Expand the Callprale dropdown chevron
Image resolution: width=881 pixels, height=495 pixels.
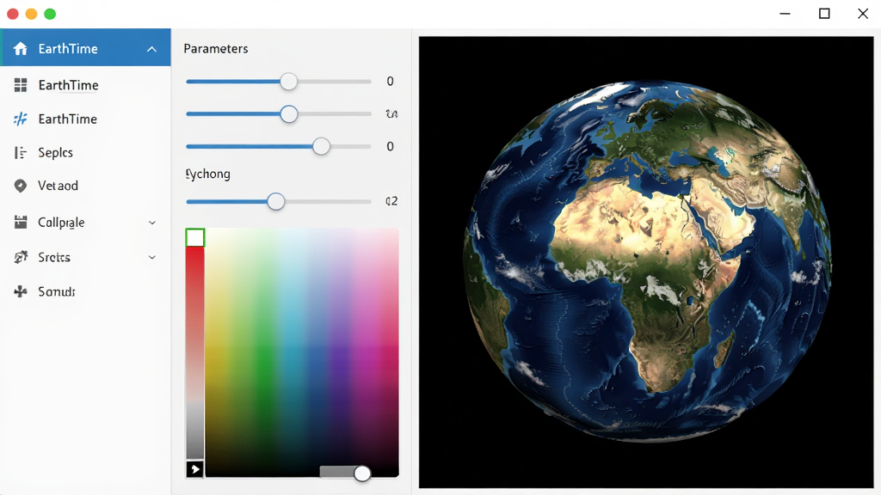(152, 223)
